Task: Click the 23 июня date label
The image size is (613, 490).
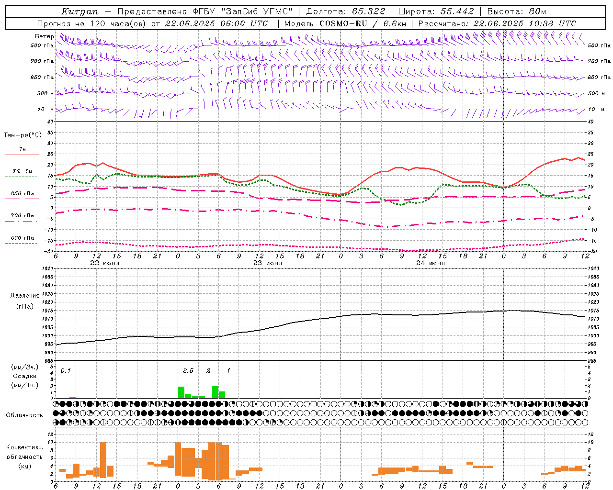Action: point(268,263)
